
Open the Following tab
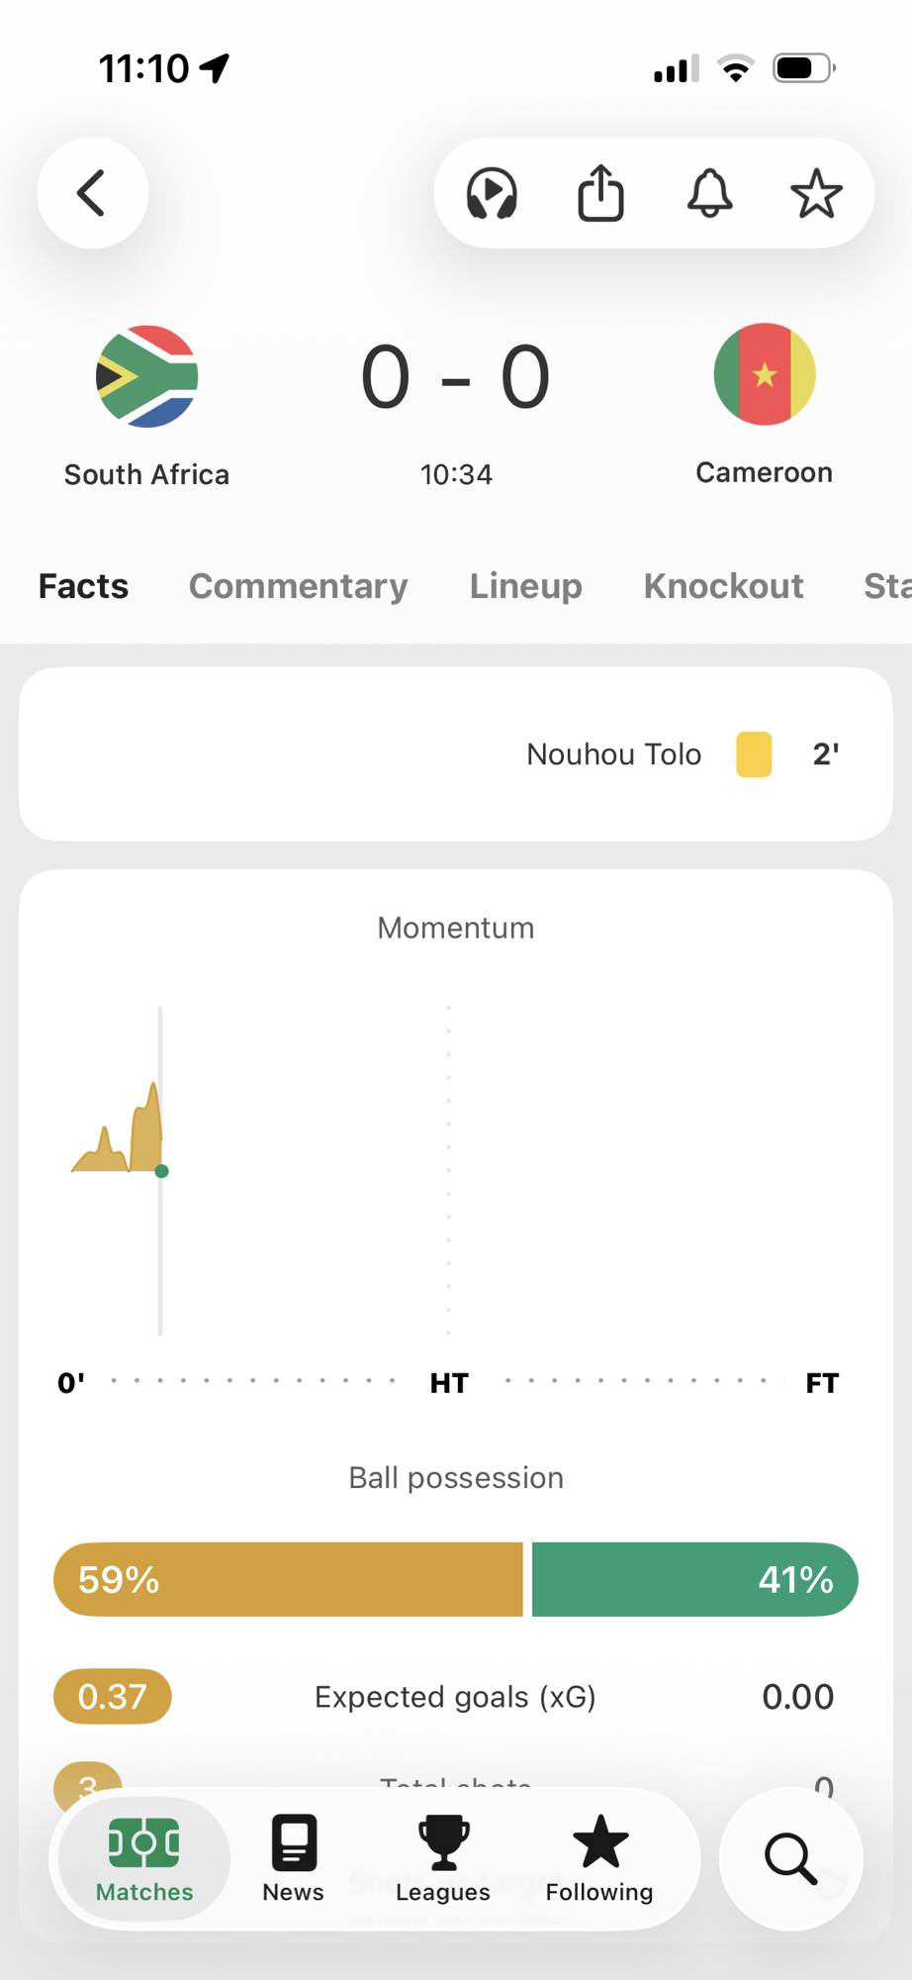tap(599, 1858)
